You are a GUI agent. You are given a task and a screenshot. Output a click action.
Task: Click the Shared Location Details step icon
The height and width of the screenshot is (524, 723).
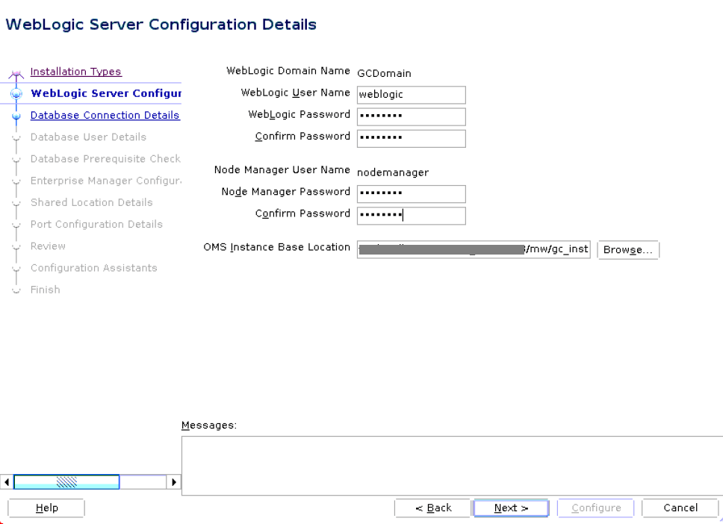pyautogui.click(x=16, y=202)
